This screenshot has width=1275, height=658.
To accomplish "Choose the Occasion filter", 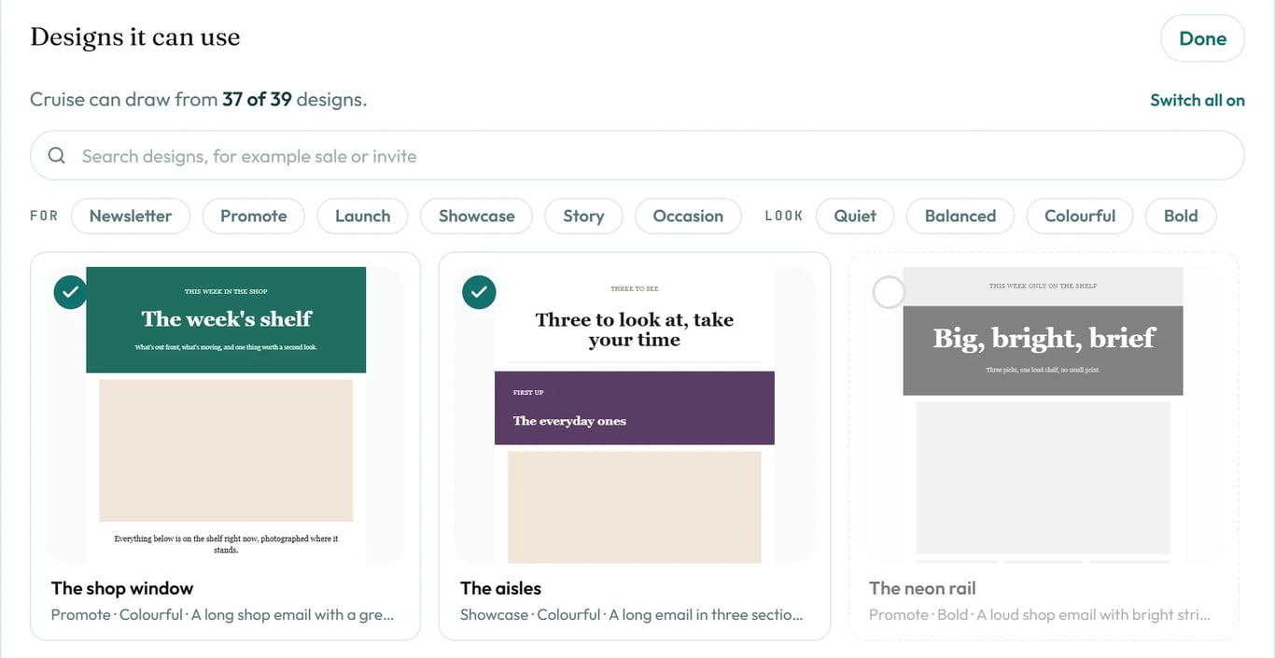I will click(x=688, y=216).
